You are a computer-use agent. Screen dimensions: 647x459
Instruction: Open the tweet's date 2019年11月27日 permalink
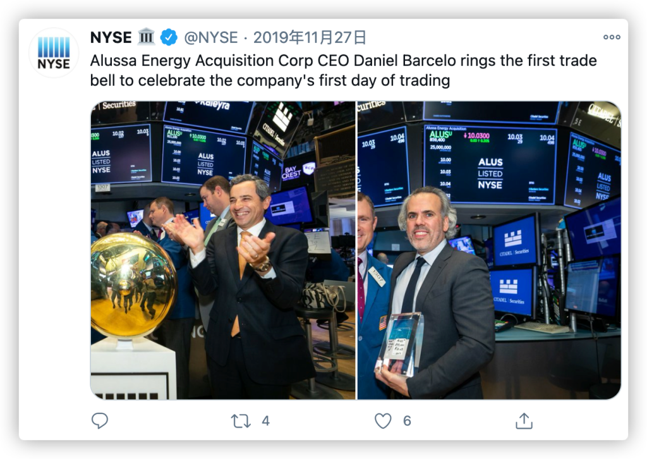pyautogui.click(x=310, y=38)
